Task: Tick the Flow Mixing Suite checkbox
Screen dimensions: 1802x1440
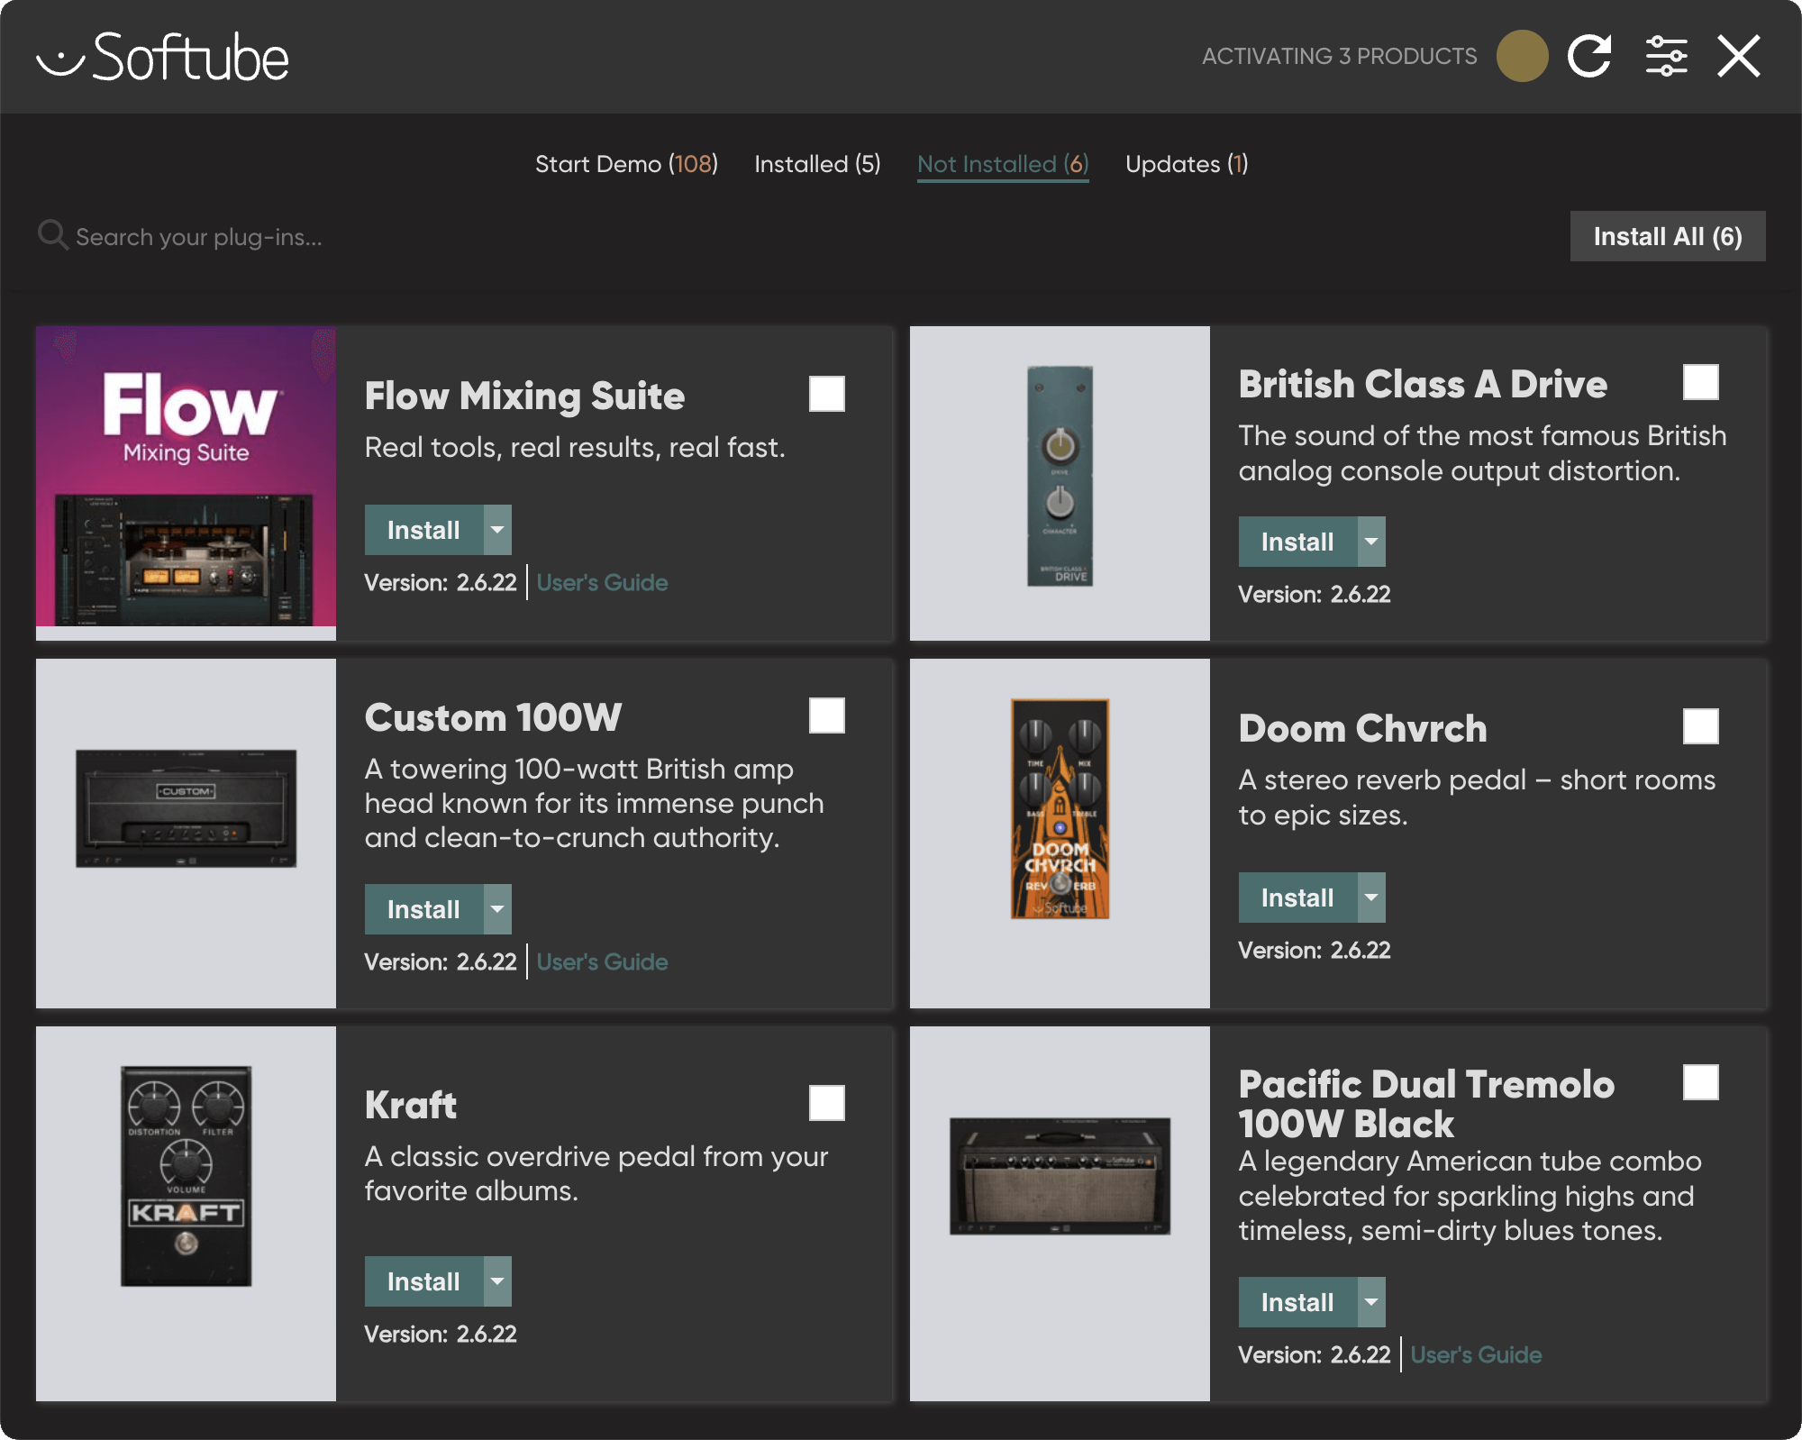Action: pos(826,394)
